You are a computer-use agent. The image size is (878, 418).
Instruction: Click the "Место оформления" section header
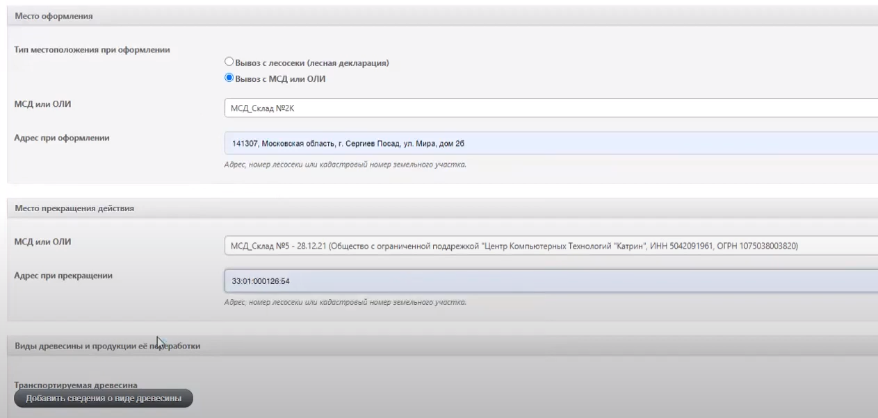coord(54,15)
